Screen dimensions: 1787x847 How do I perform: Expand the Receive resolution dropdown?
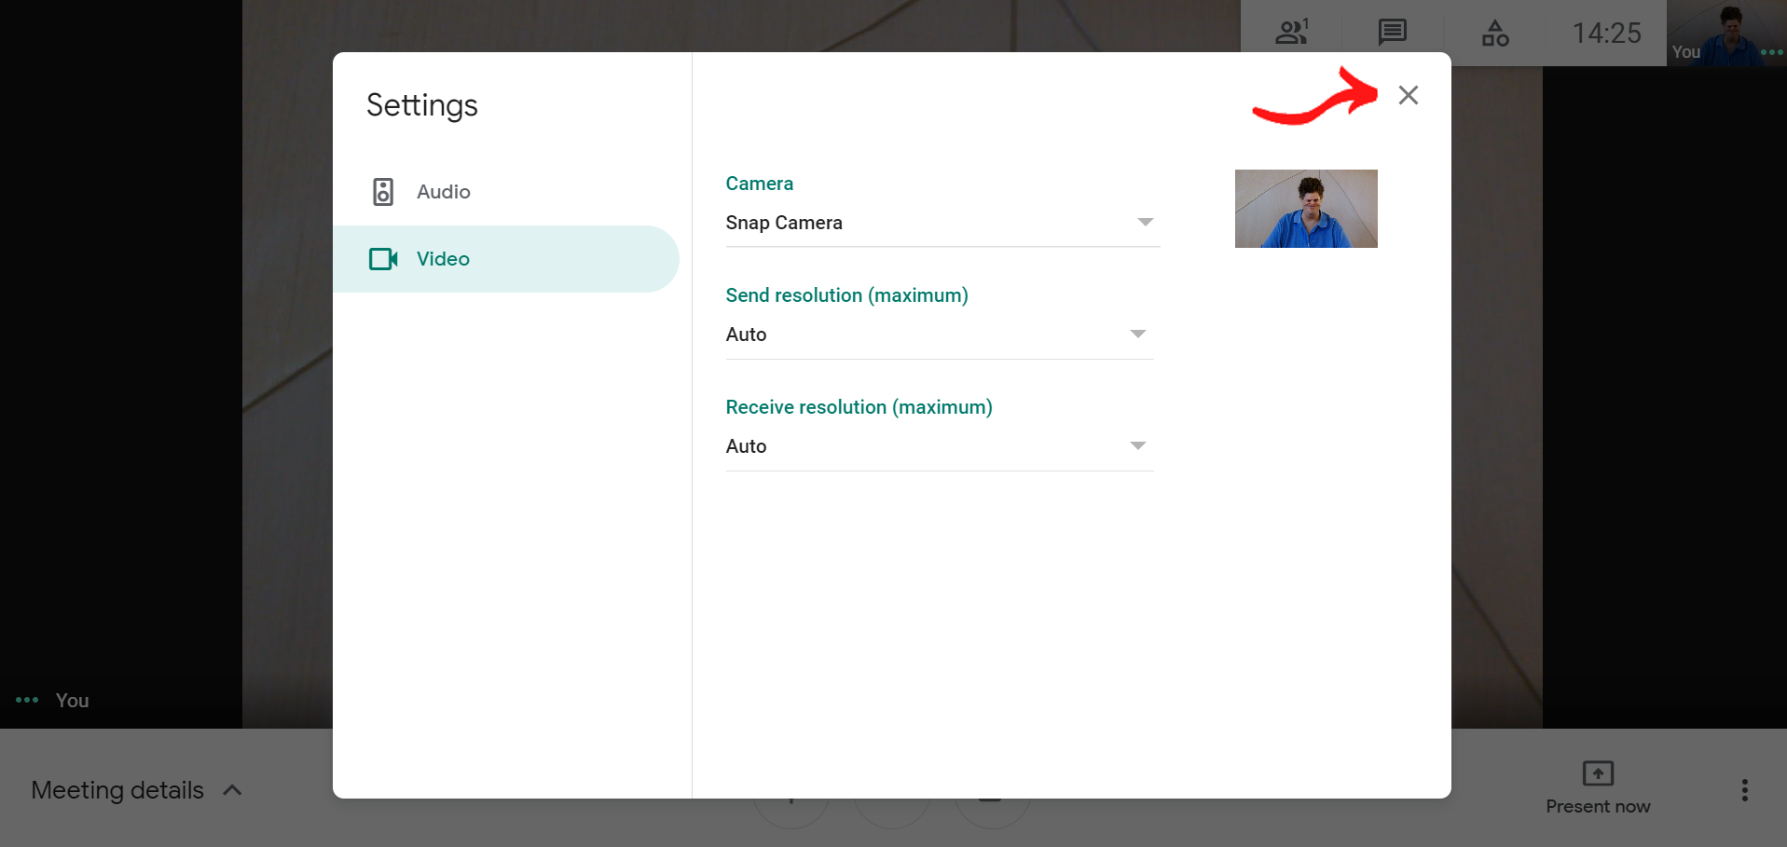click(x=939, y=446)
